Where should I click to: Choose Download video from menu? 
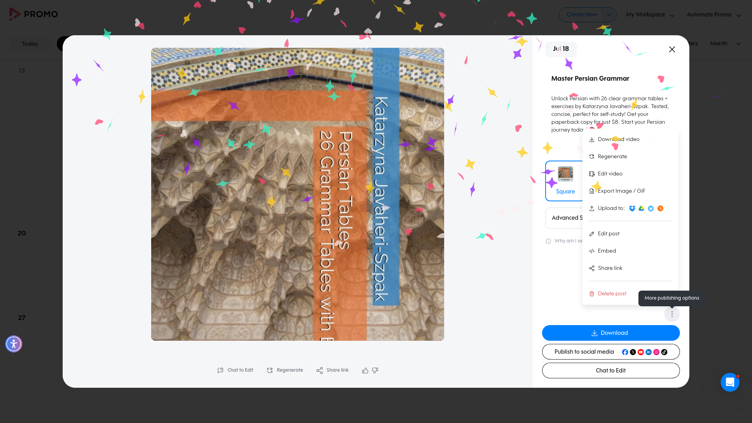(x=630, y=139)
